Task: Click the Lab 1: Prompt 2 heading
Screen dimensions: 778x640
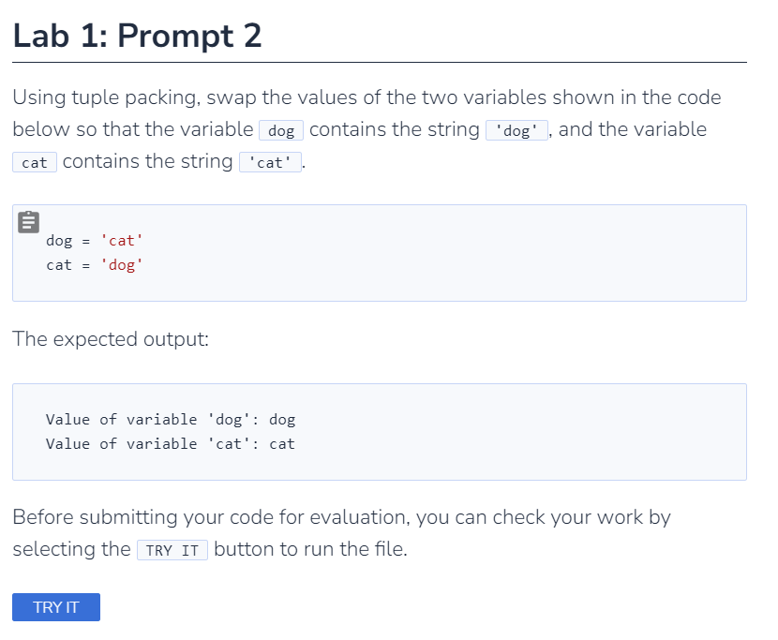Action: coord(137,36)
